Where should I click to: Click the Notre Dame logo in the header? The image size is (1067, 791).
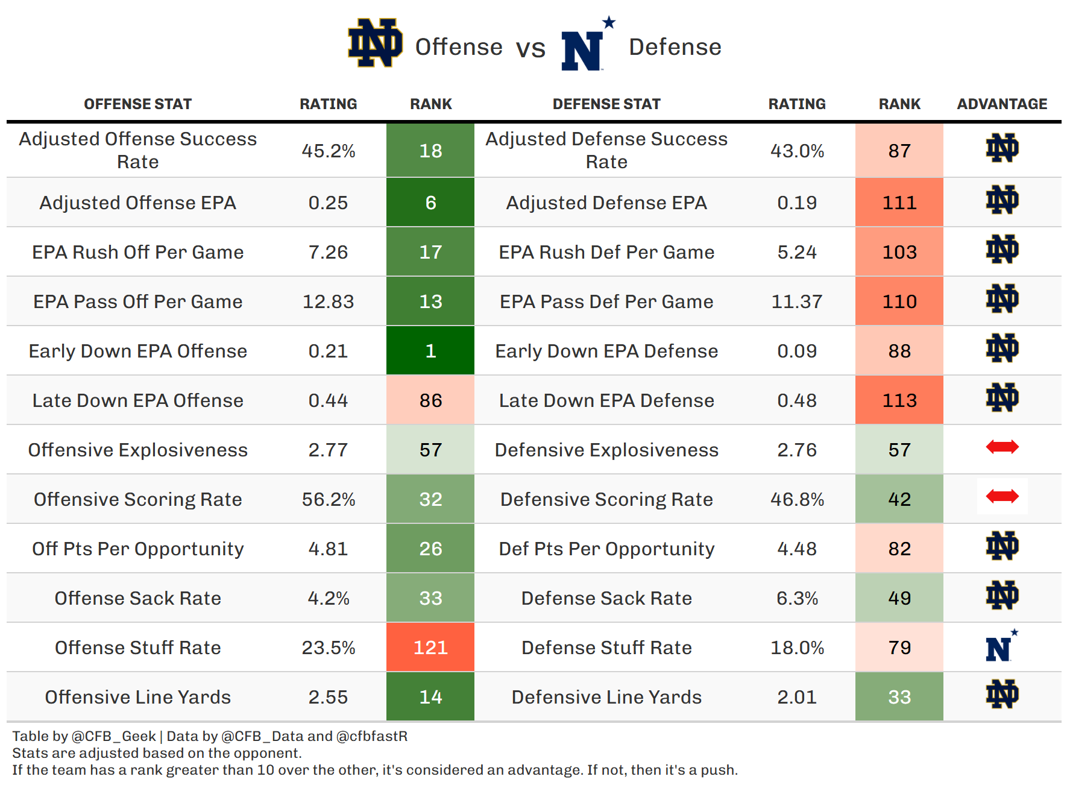(375, 43)
